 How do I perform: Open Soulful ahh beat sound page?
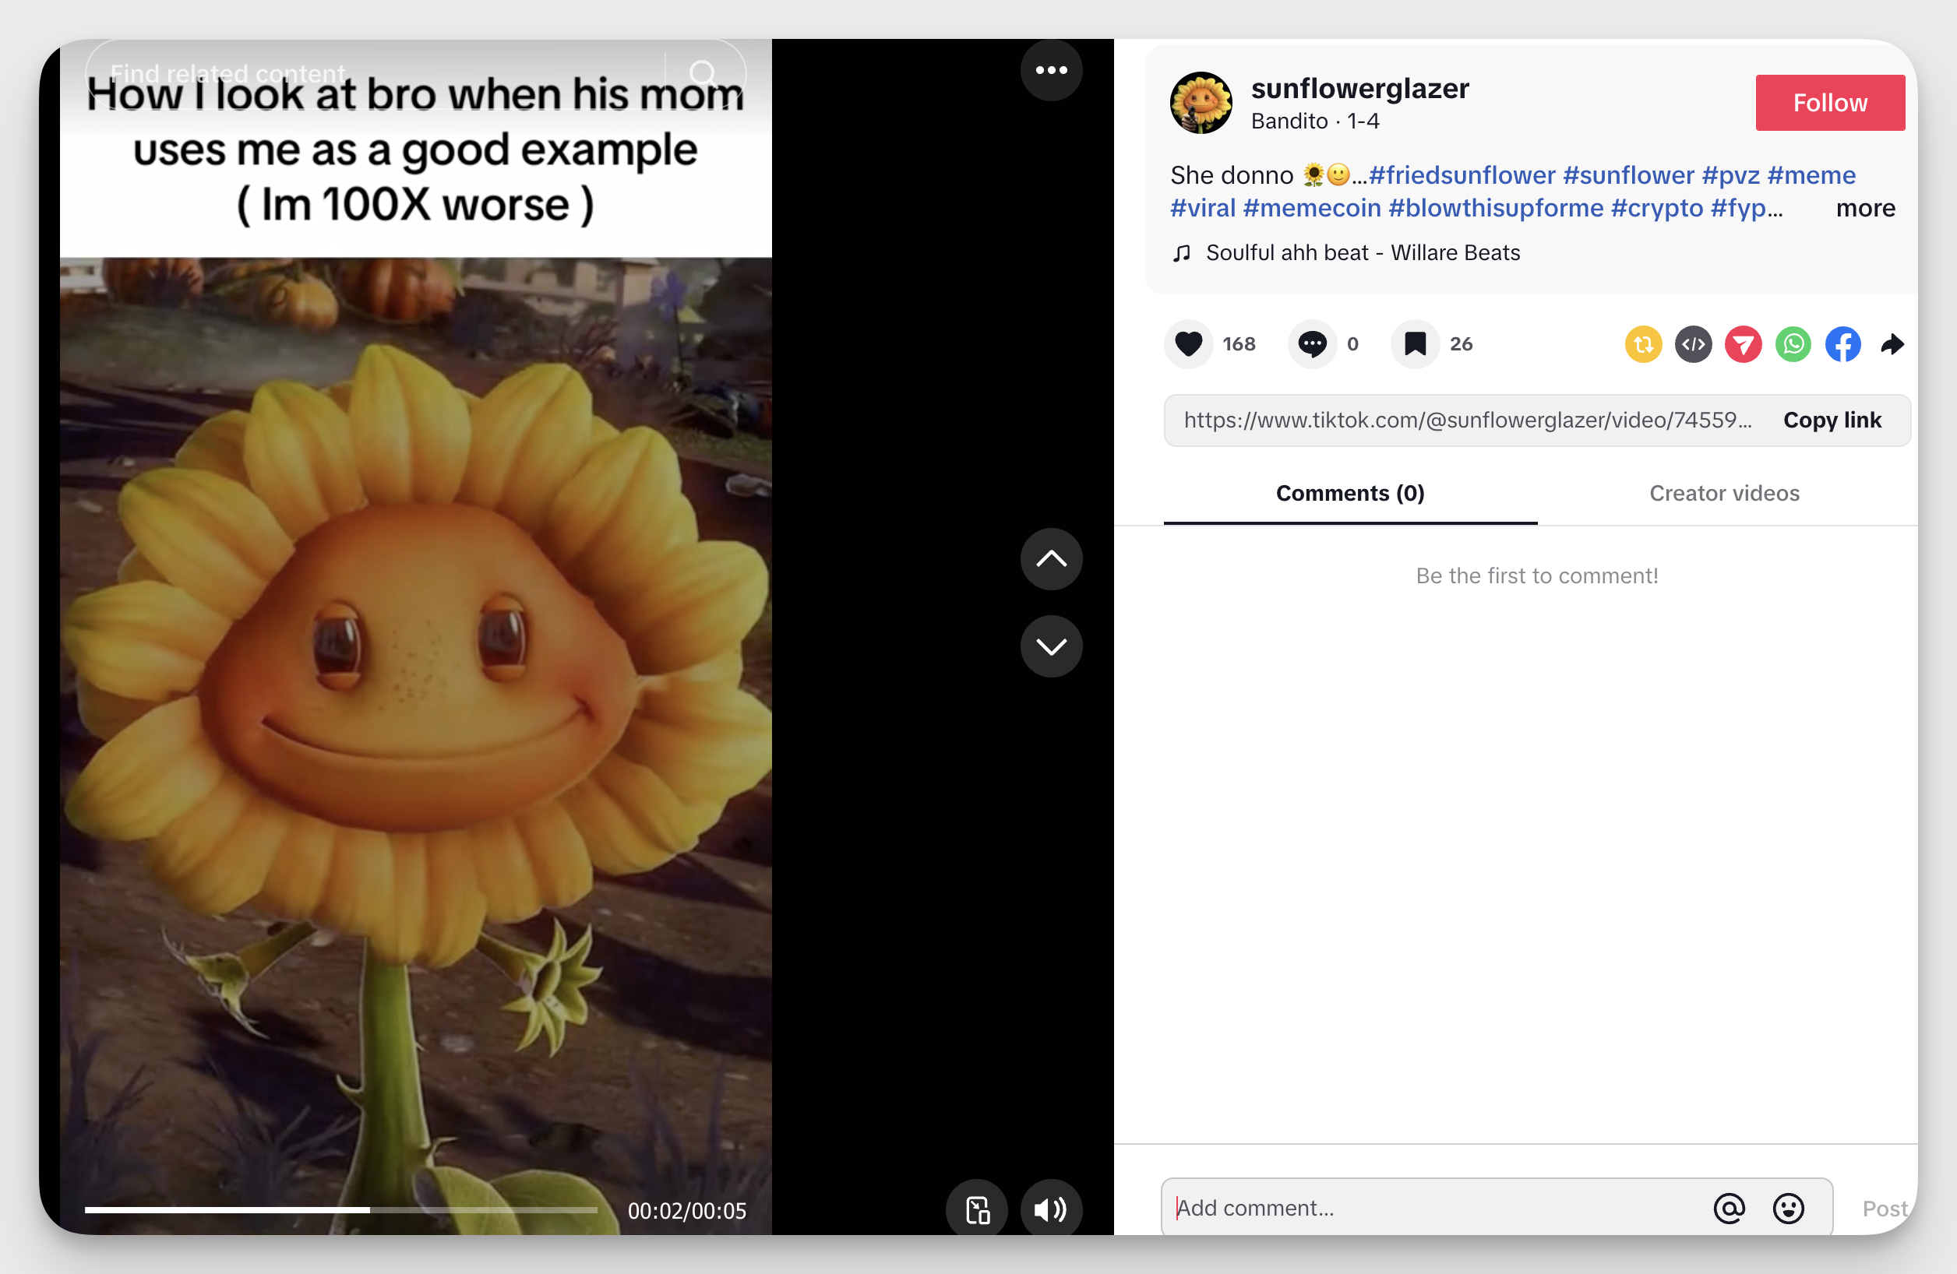click(1363, 253)
